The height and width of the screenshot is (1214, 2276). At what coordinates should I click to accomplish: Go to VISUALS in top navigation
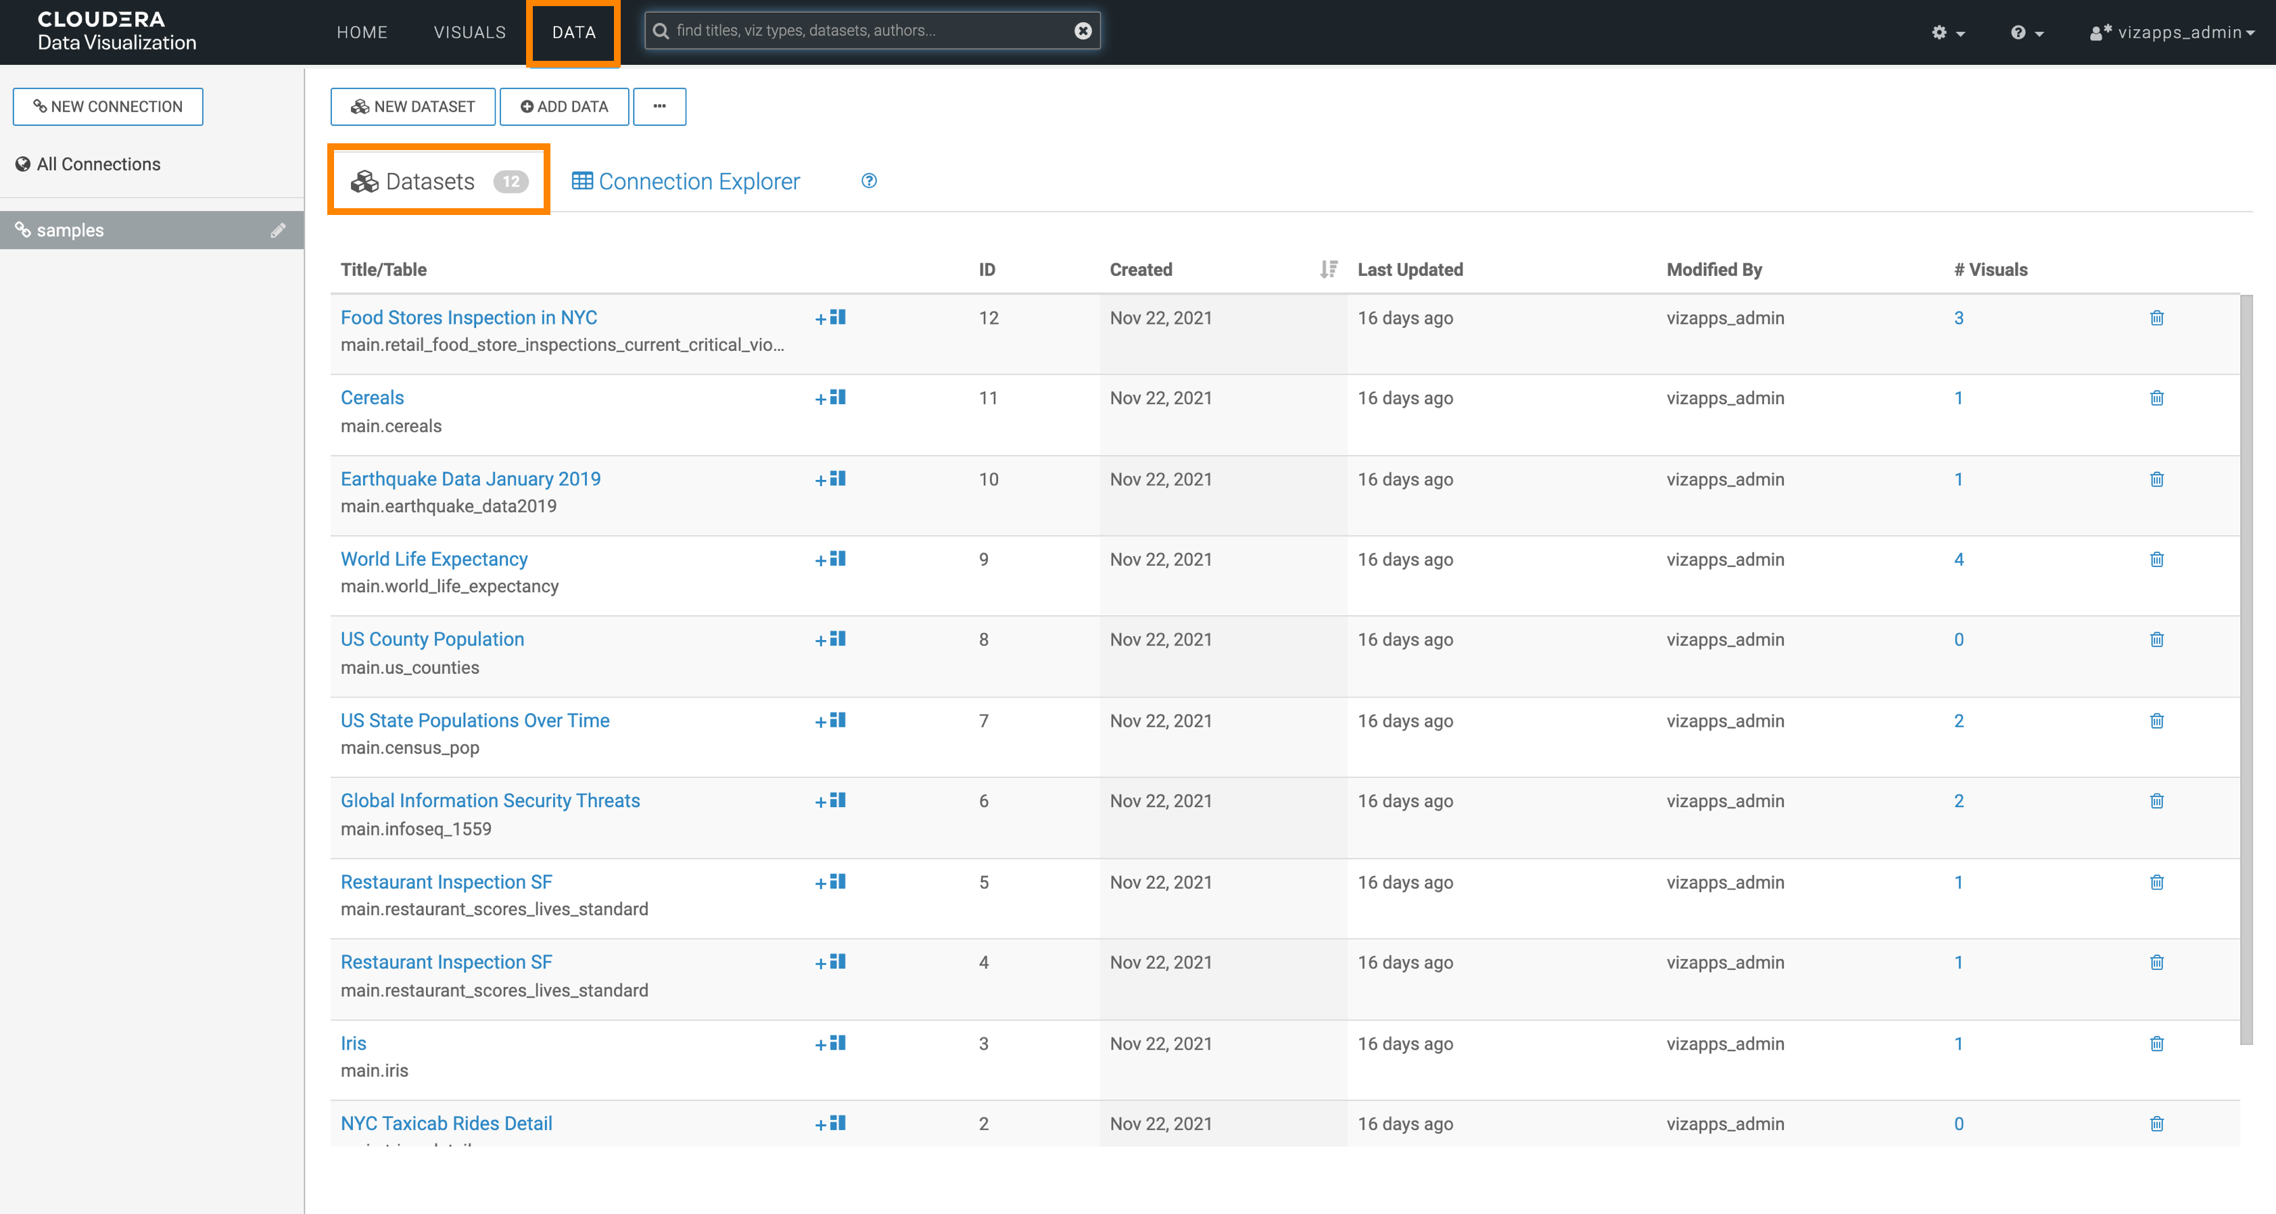pos(469,32)
